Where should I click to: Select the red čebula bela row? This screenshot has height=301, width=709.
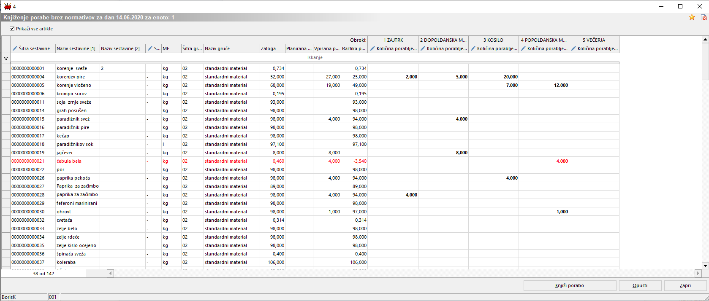click(69, 161)
